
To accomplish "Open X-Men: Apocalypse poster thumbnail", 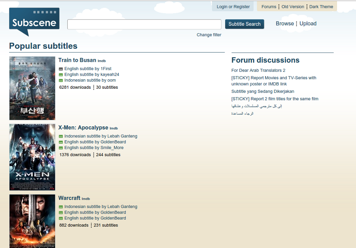I will point(32,157).
